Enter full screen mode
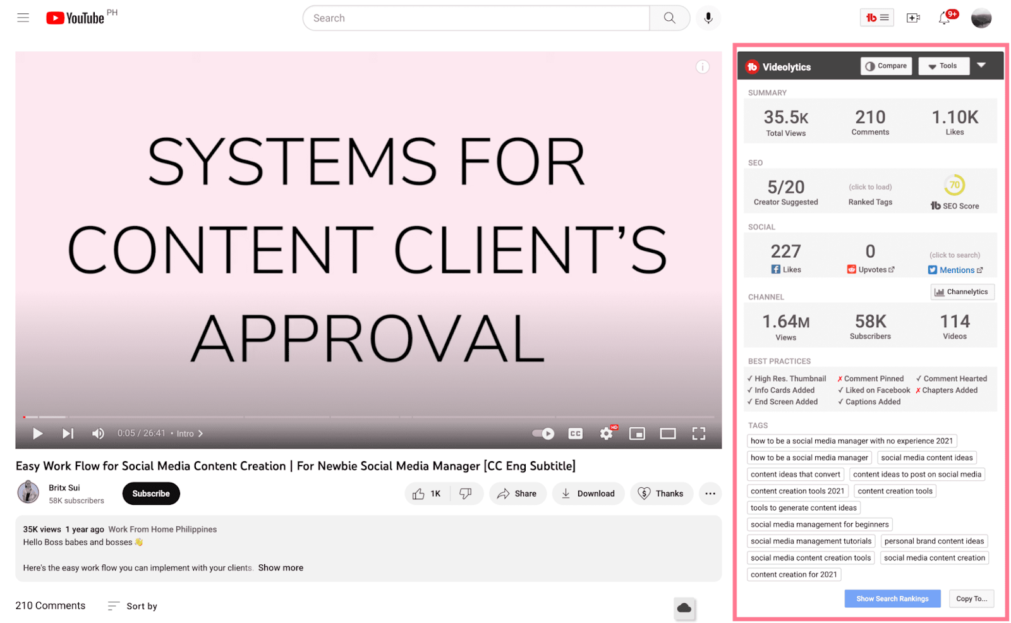 point(698,433)
